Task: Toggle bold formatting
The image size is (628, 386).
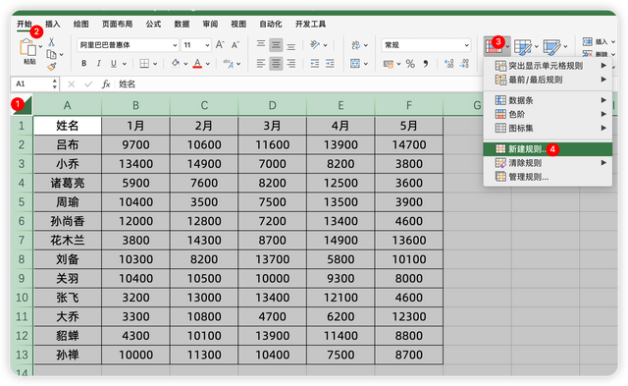Action: point(83,63)
